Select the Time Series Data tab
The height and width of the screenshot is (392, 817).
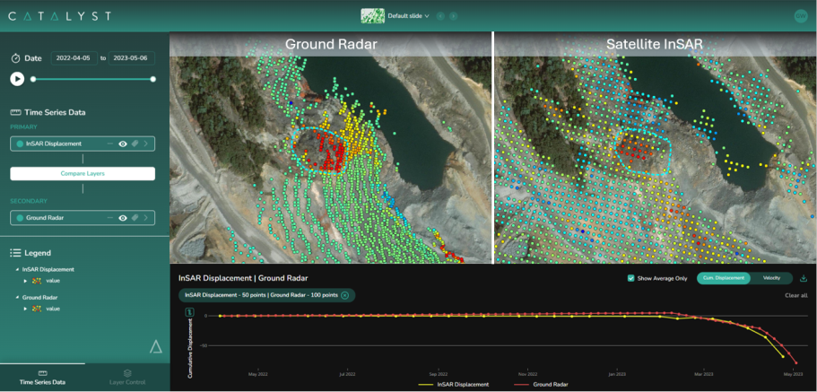coord(42,377)
